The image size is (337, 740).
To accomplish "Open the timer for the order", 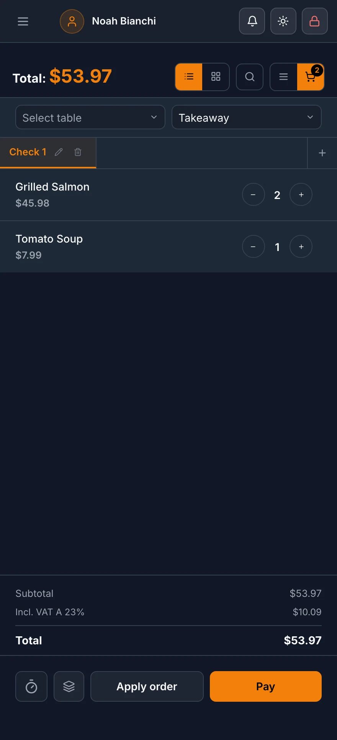I will coord(31,686).
